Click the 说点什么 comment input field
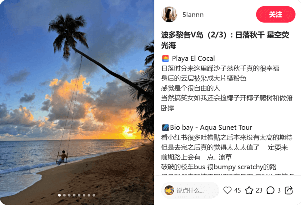 tap(190, 190)
